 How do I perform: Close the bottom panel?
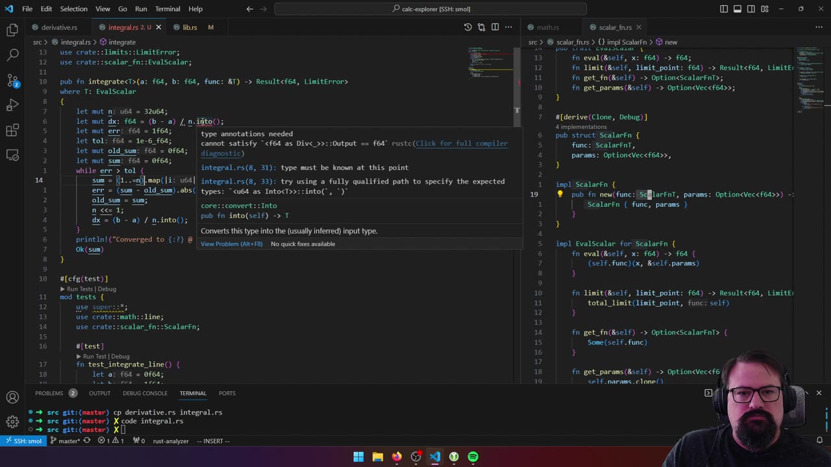819,393
